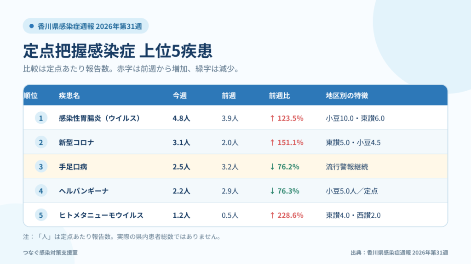Click the blue dot in the header pill
Viewport: 471px width, 264px height.
[x=32, y=26]
